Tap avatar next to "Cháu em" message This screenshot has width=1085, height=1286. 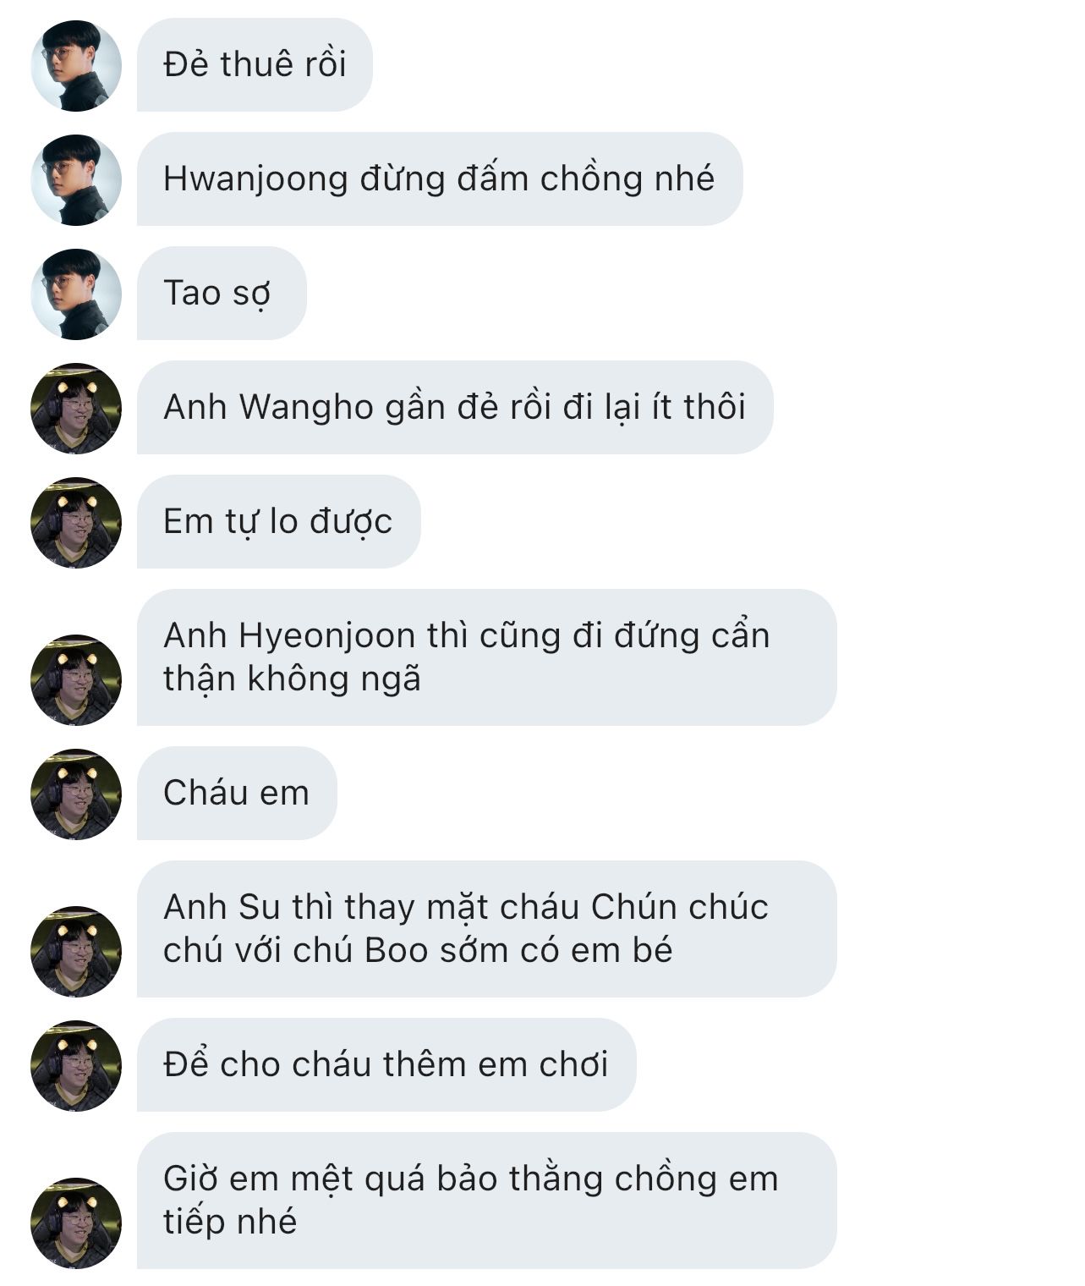pyautogui.click(x=76, y=794)
